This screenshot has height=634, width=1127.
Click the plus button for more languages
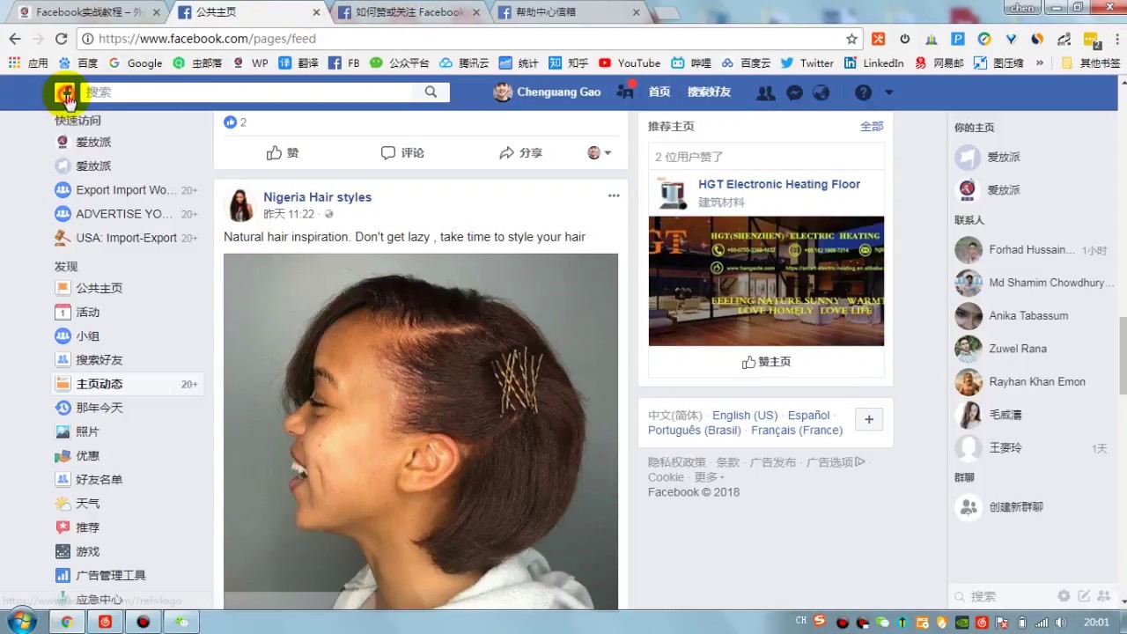869,419
